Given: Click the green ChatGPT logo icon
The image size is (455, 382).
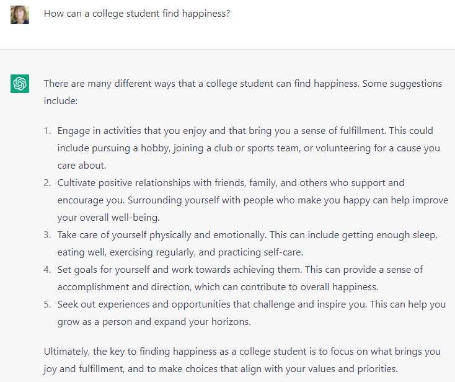Looking at the screenshot, I should point(20,84).
